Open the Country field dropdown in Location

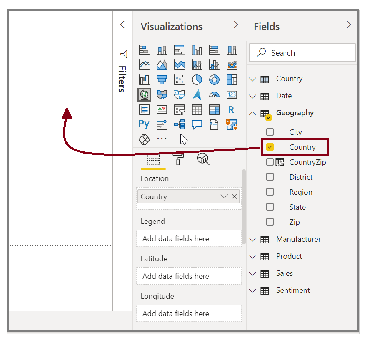click(x=224, y=196)
